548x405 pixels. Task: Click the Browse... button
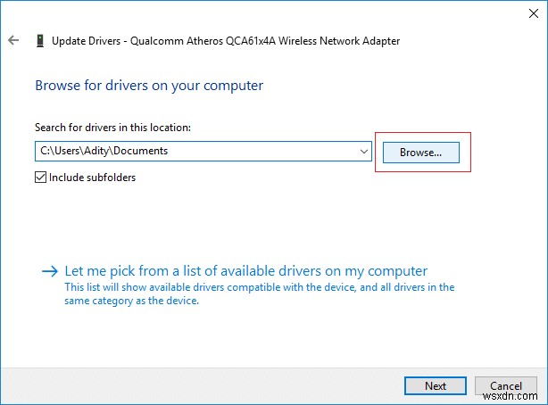click(420, 152)
